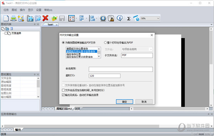Click the blue icon left of zoom box
The width and height of the screenshot is (214, 136).
[x=136, y=18]
